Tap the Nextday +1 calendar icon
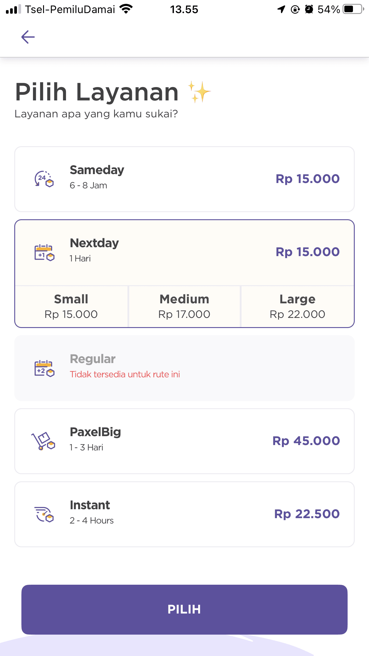 [44, 253]
